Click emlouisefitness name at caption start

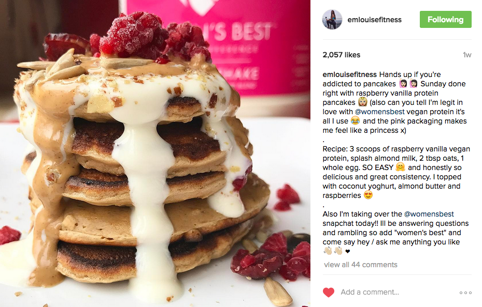click(349, 74)
